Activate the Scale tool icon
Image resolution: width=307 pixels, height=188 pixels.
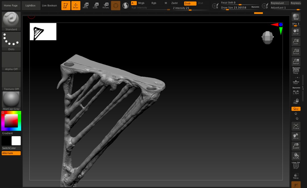[x=95, y=5]
